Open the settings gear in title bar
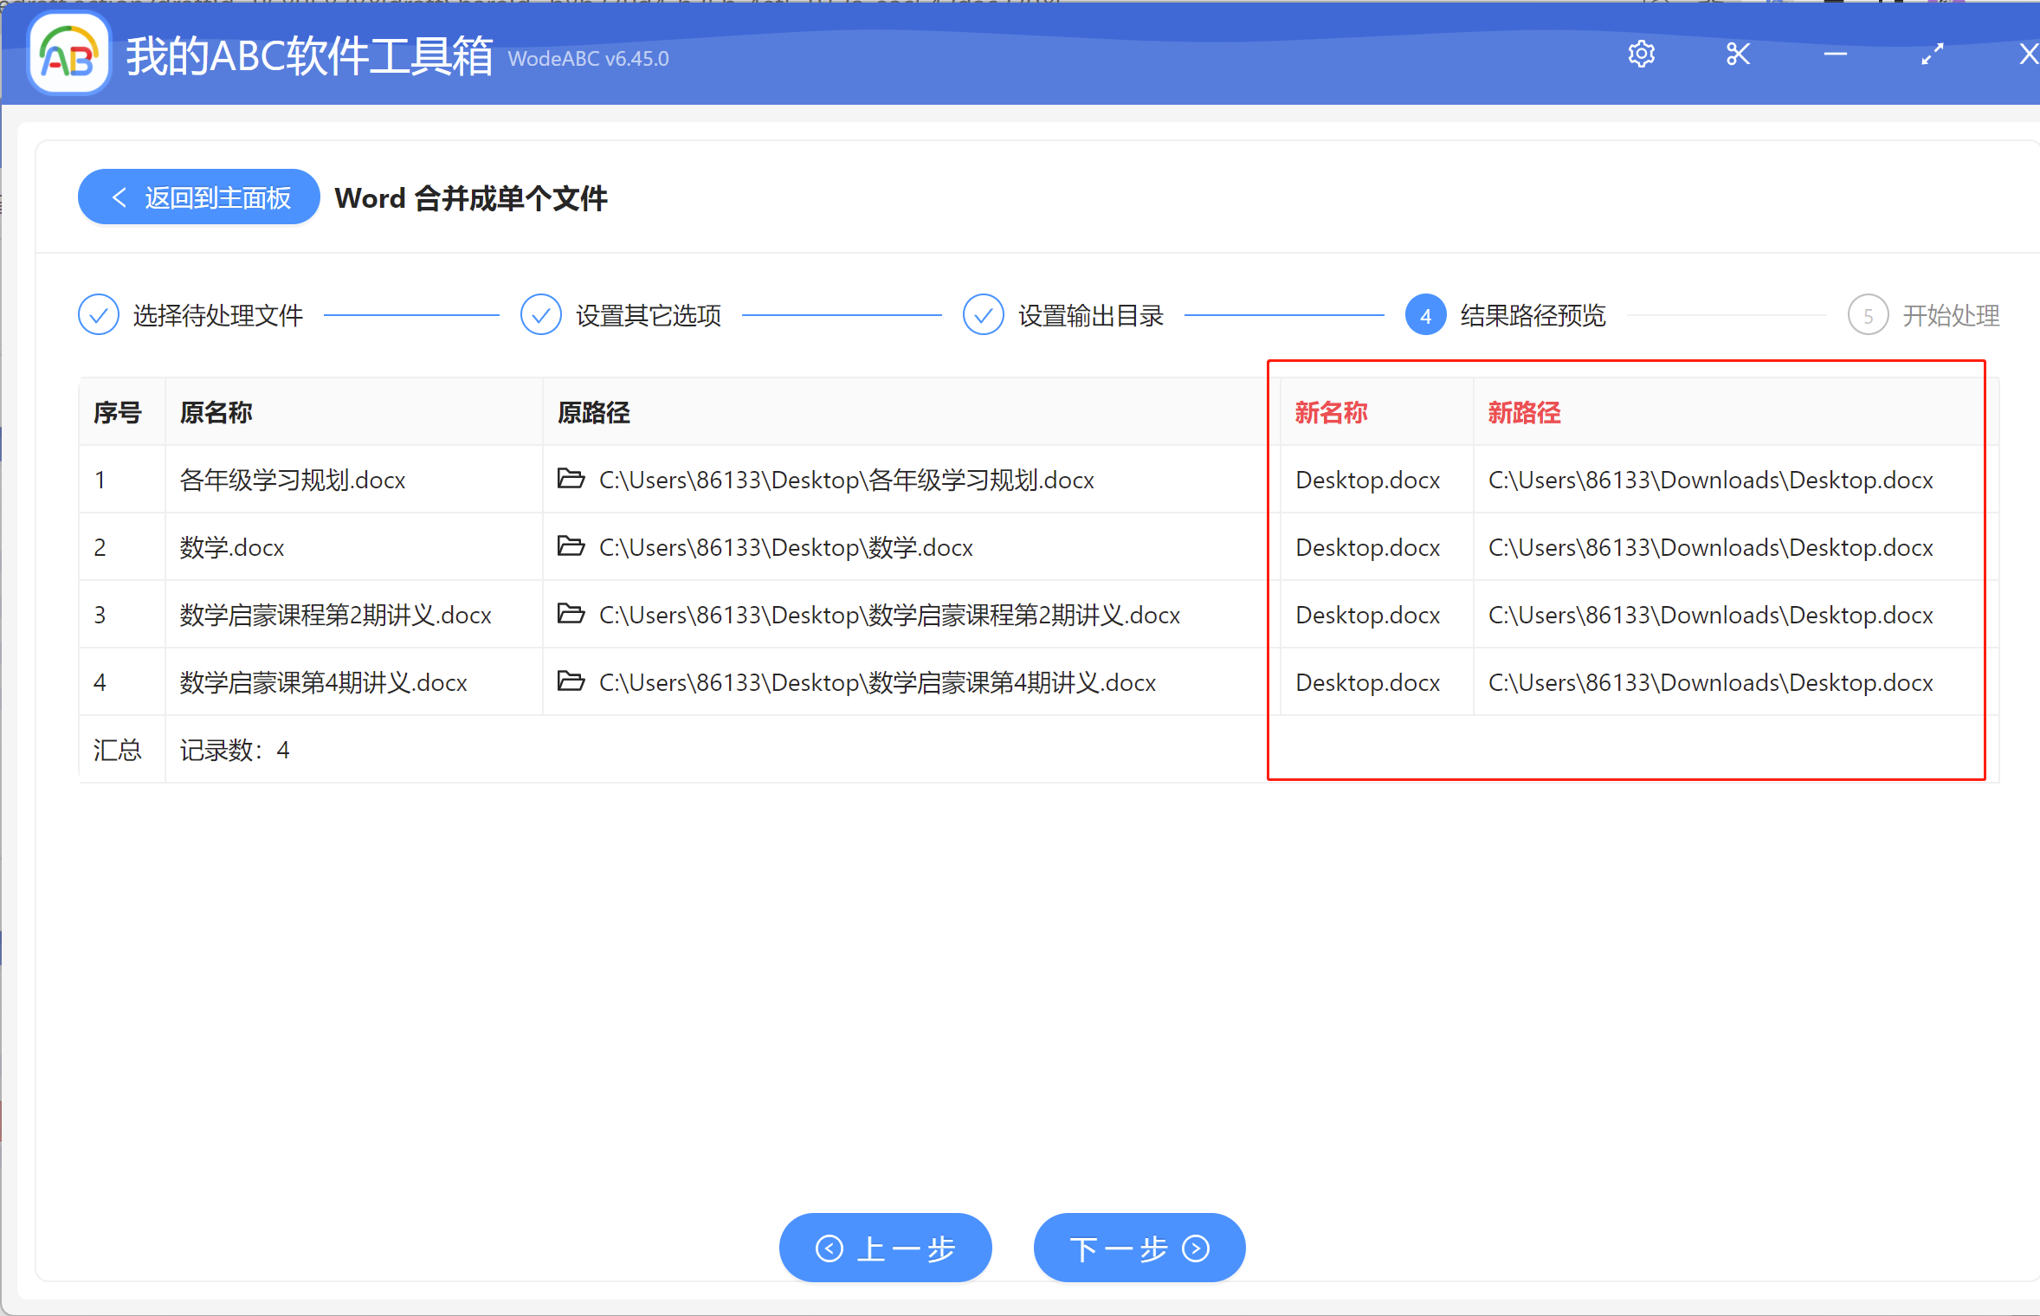This screenshot has height=1316, width=2040. (x=1642, y=54)
